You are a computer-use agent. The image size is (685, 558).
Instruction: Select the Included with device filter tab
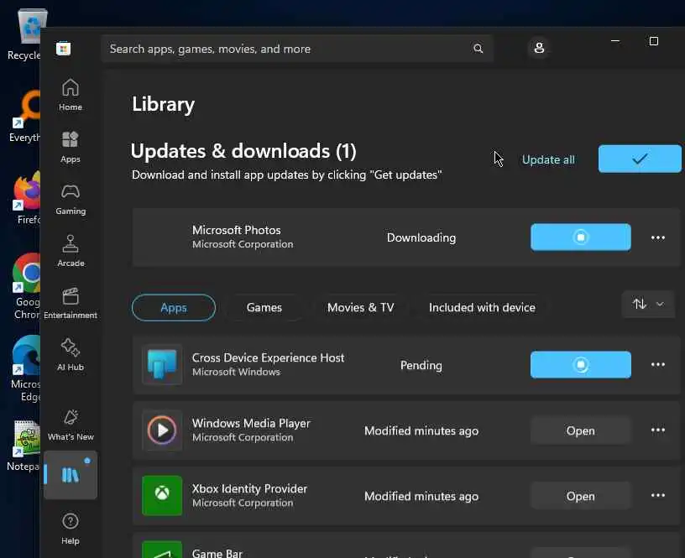[x=482, y=307]
